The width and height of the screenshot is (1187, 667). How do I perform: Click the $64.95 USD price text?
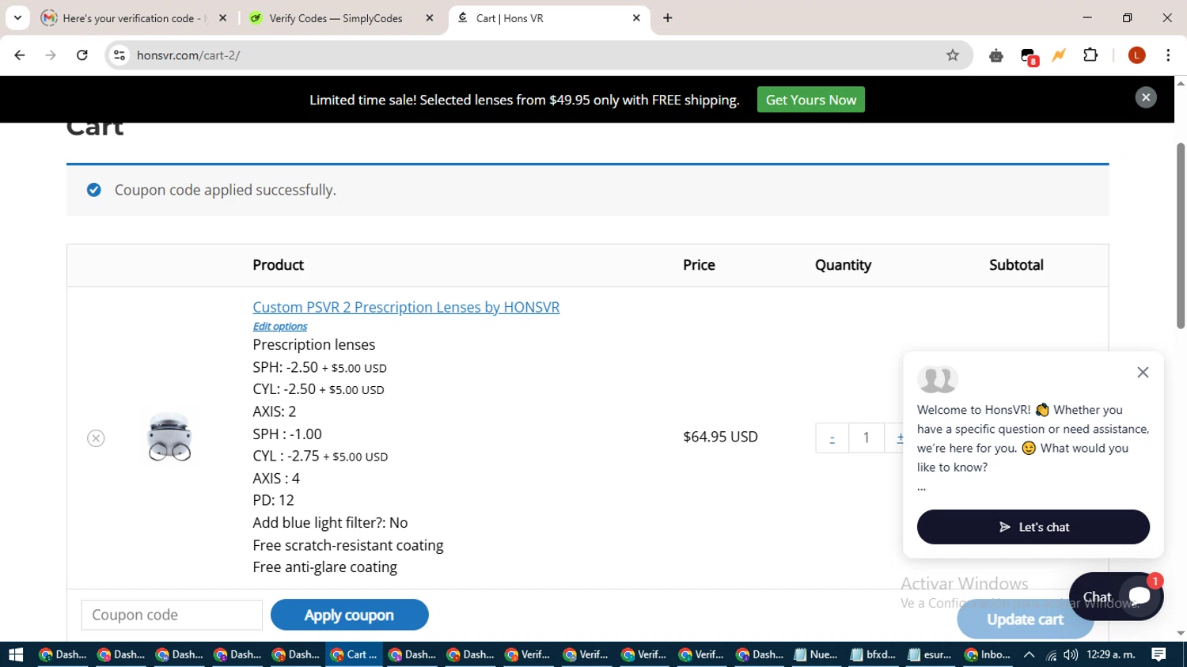click(720, 437)
